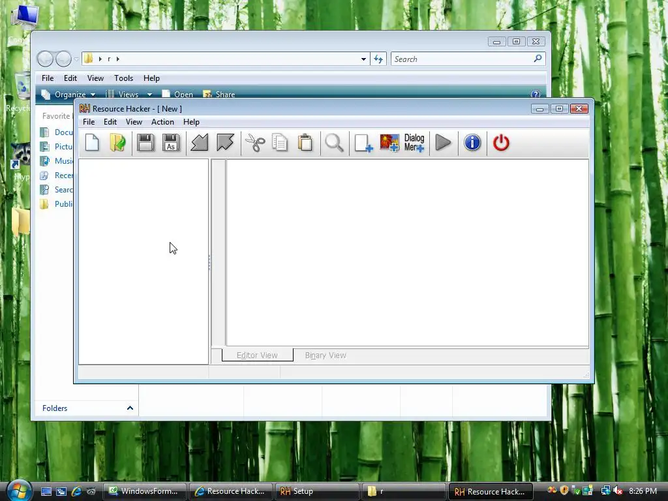Click the Explorer help question mark icon

pos(536,94)
